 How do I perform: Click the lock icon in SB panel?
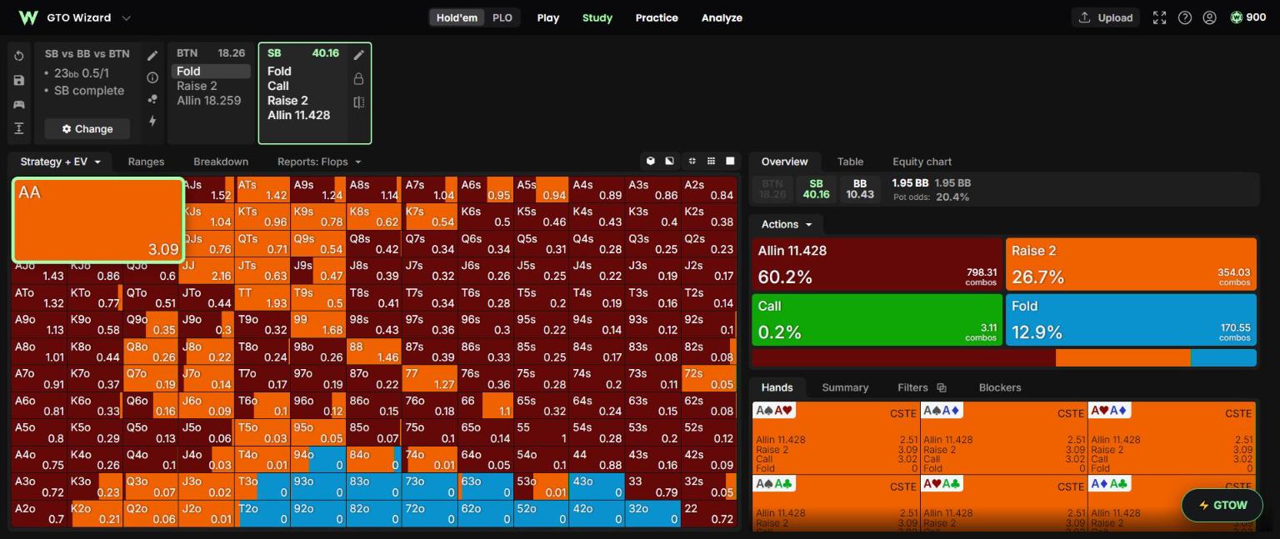pyautogui.click(x=358, y=78)
